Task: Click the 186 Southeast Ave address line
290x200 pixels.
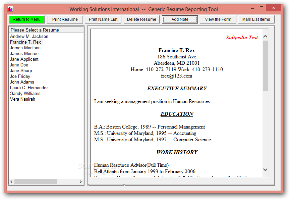Action: (177, 57)
